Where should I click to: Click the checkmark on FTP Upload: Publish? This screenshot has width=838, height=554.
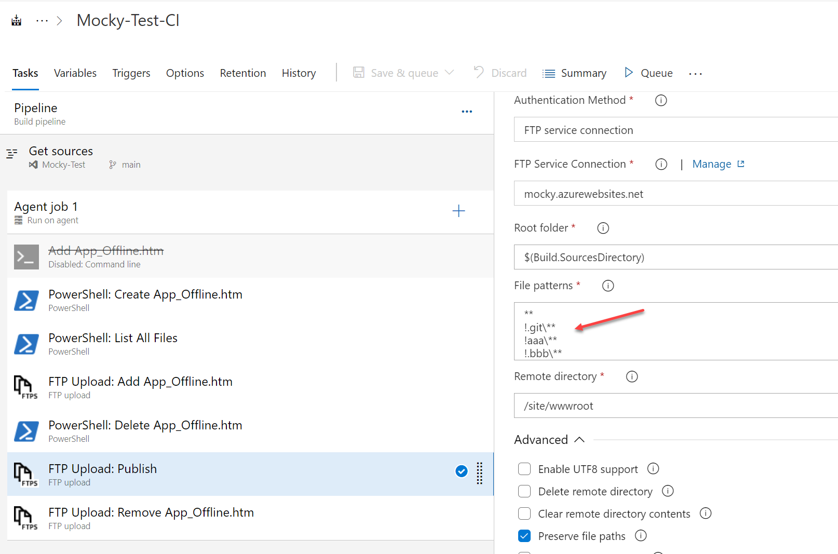coord(462,471)
